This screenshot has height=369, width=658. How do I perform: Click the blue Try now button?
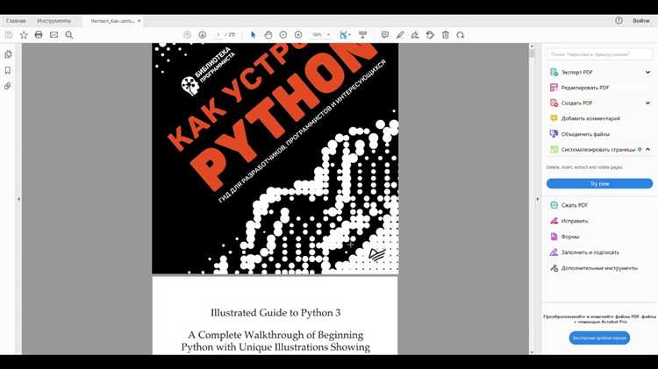pos(599,184)
